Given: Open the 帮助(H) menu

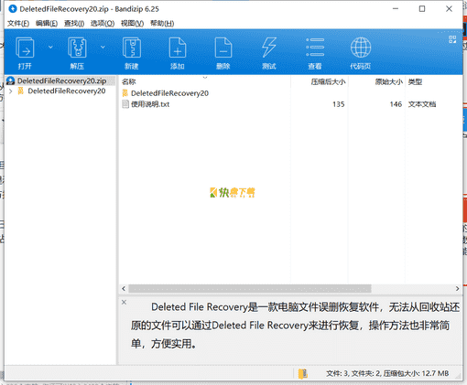Looking at the screenshot, I should pyautogui.click(x=162, y=24).
